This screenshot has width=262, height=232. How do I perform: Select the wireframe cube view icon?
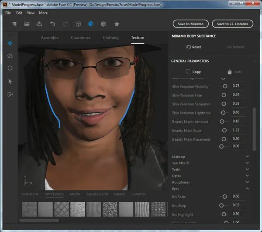pos(78,24)
